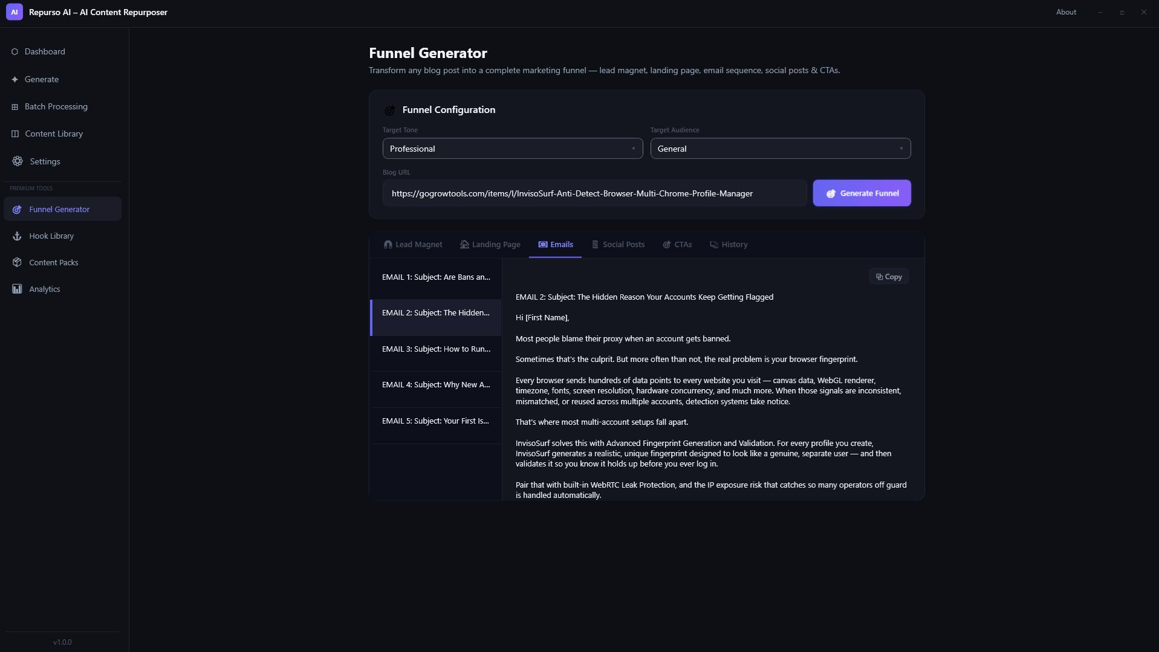Click the Content Packs box icon

coord(17,263)
